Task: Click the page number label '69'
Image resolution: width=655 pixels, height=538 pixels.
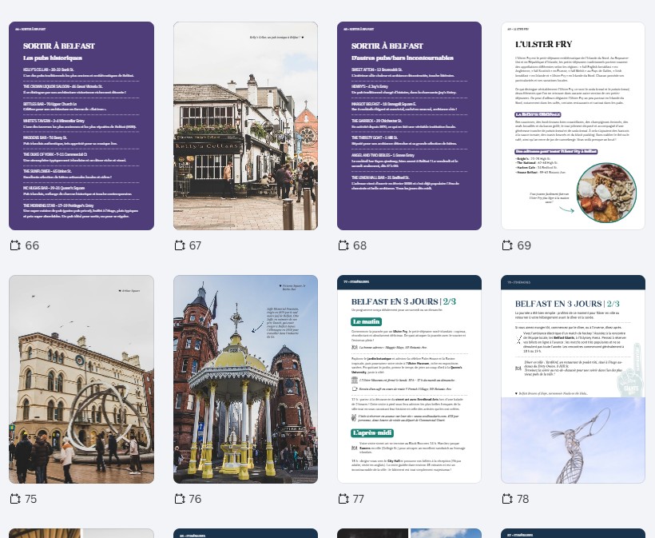Action: point(524,245)
